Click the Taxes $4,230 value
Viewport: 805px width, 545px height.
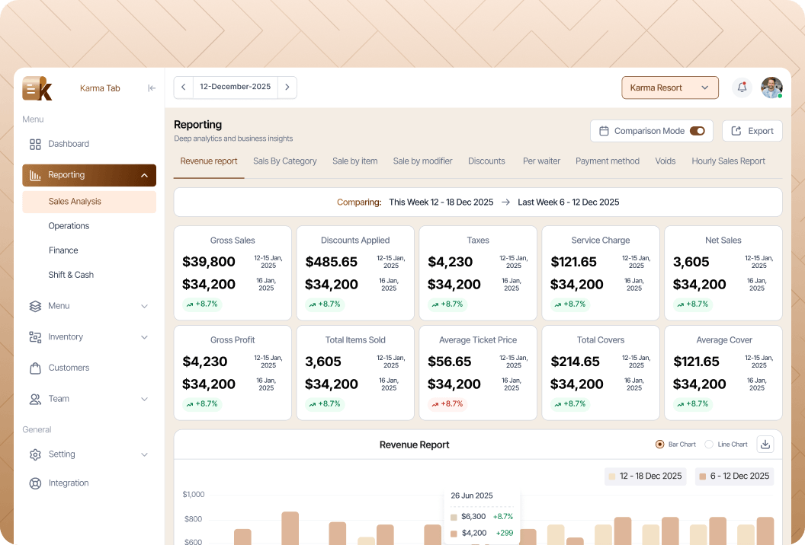[451, 262]
